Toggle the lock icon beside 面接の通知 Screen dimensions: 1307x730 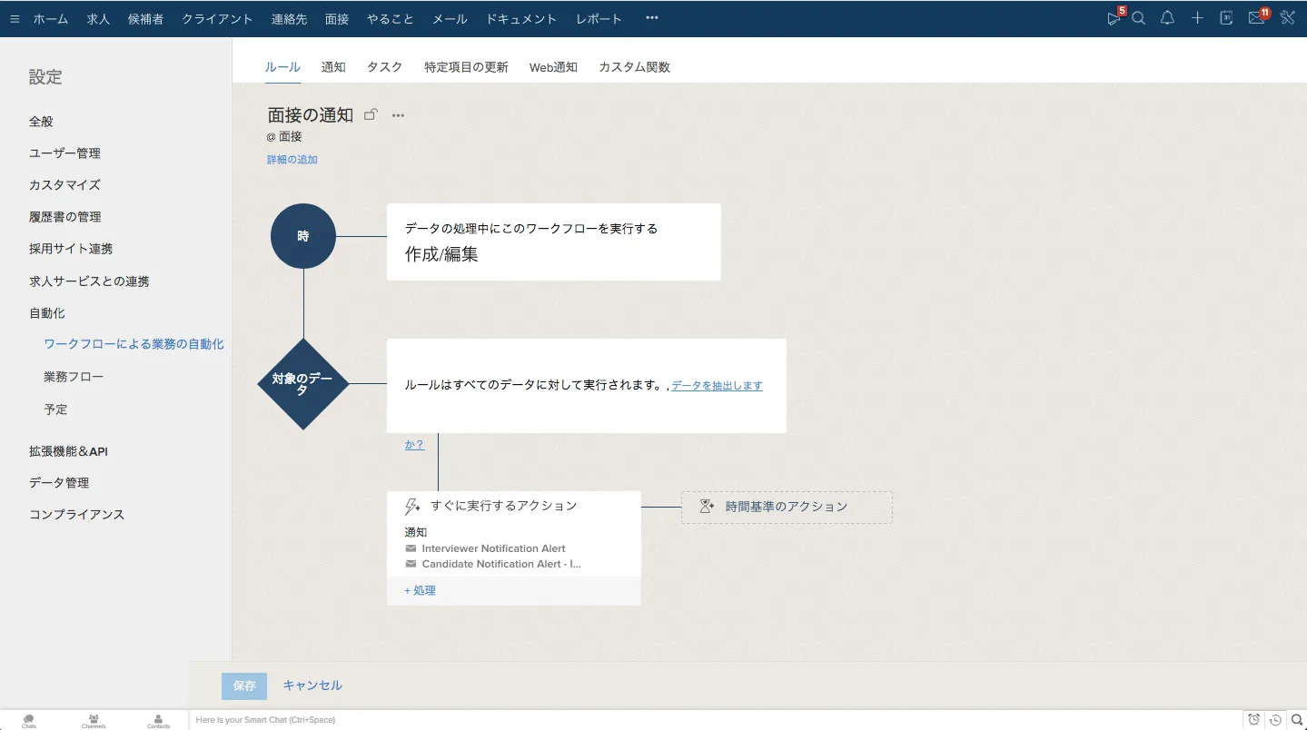(x=371, y=115)
